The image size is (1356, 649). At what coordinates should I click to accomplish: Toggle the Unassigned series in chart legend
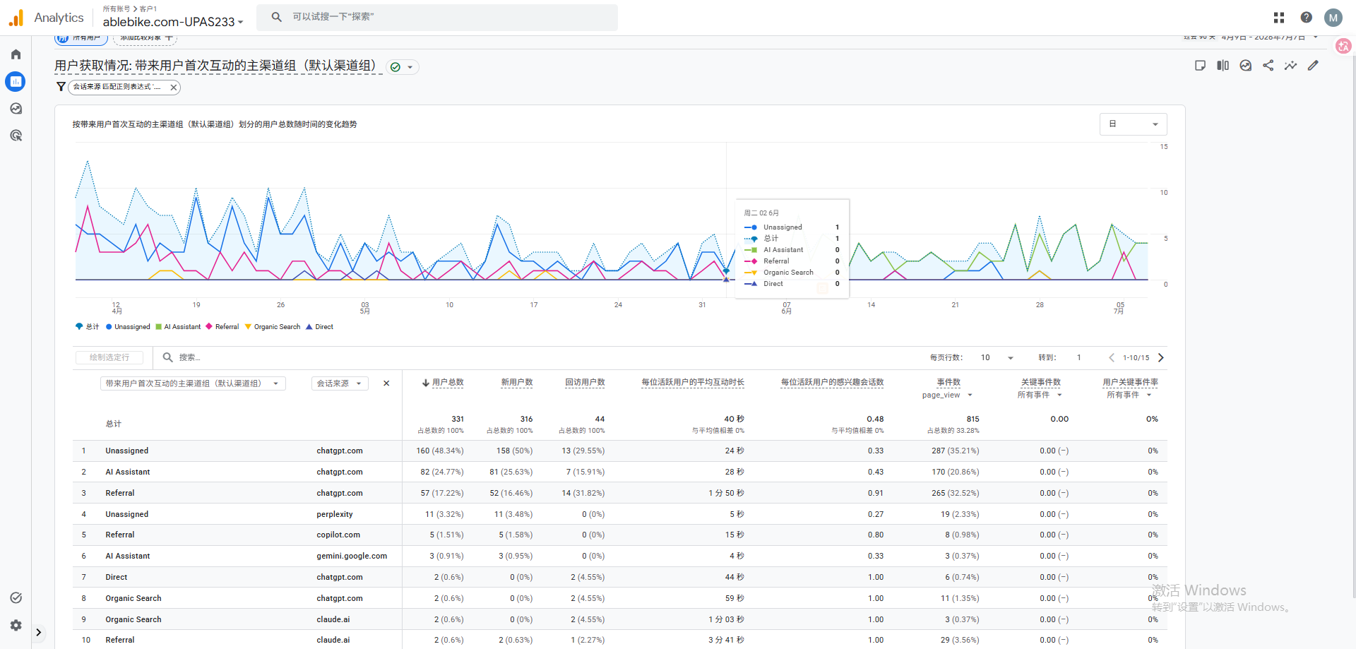point(128,327)
